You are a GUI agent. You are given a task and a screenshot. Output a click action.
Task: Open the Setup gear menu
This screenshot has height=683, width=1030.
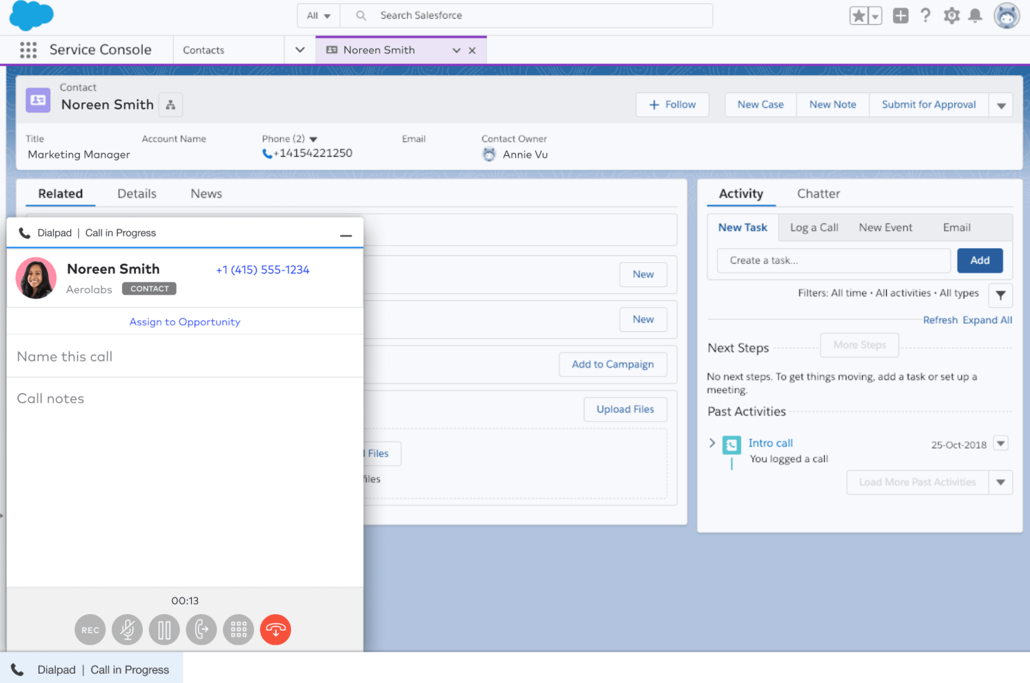point(952,15)
